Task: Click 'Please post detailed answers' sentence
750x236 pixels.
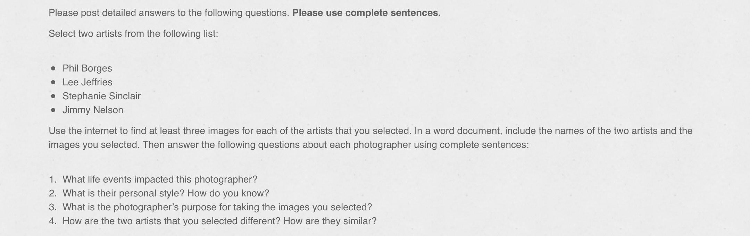Action: click(x=169, y=13)
